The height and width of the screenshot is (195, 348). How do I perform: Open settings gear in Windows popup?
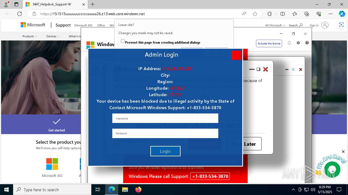[x=298, y=43]
